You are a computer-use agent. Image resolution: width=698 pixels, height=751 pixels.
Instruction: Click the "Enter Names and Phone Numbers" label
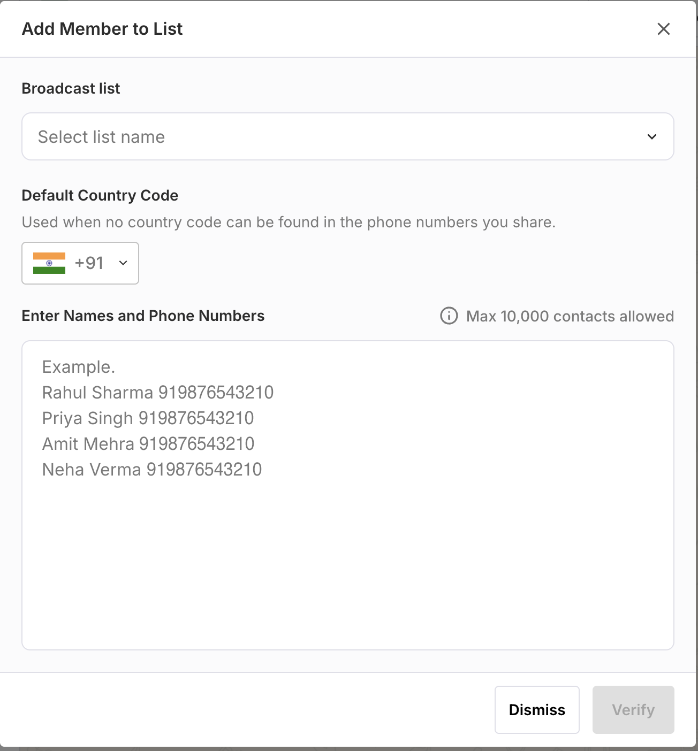[x=143, y=316]
